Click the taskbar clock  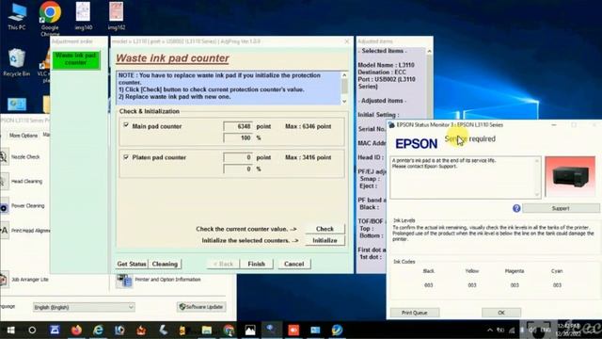[x=569, y=331]
